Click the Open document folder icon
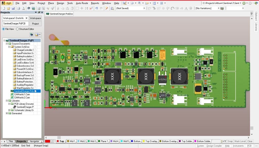This screenshot has width=259, height=148. point(8,8)
